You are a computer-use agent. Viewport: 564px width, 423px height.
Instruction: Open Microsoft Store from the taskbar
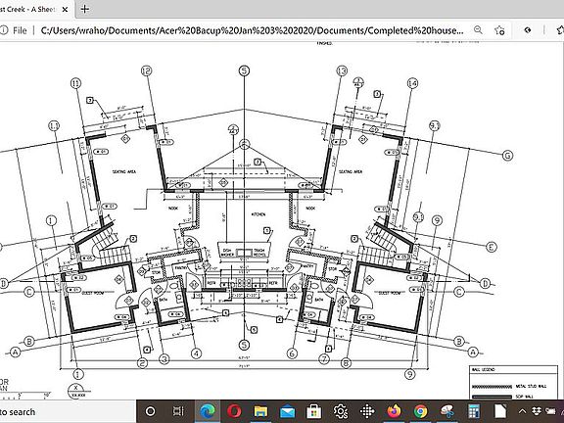[313, 411]
